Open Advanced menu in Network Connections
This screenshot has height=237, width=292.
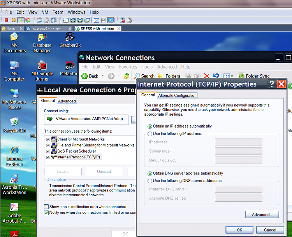point(167,67)
